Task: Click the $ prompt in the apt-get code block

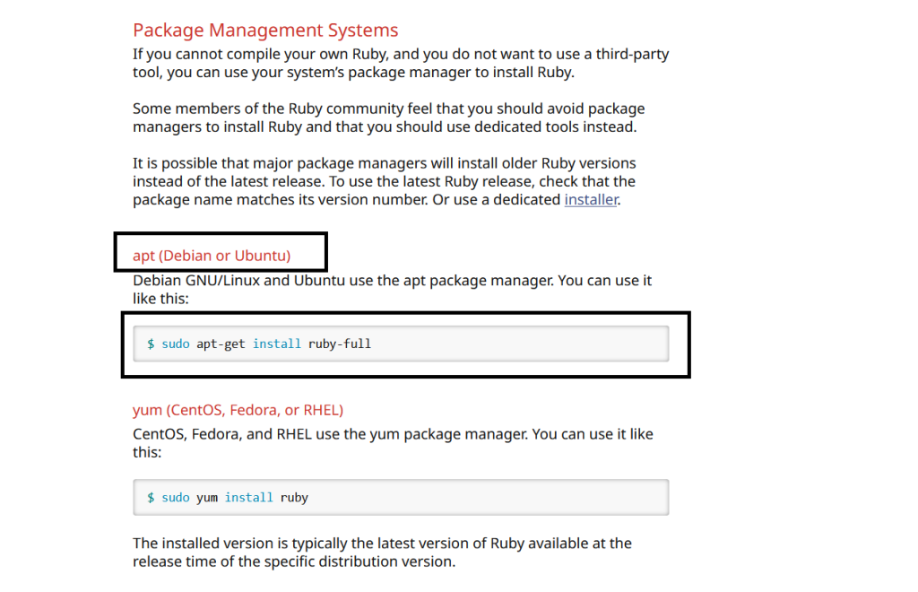Action: click(151, 344)
